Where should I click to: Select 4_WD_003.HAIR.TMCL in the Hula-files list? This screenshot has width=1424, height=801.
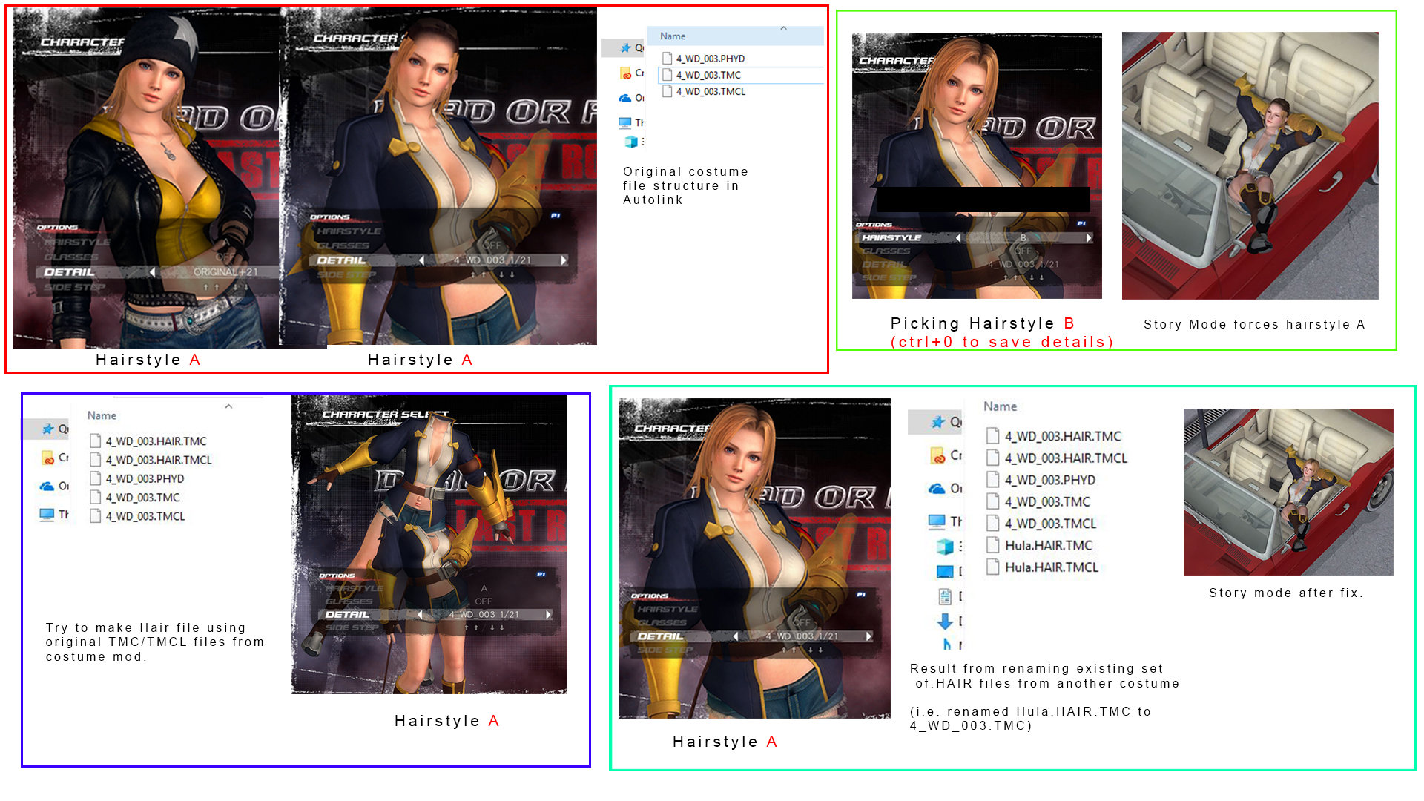pyautogui.click(x=1057, y=458)
